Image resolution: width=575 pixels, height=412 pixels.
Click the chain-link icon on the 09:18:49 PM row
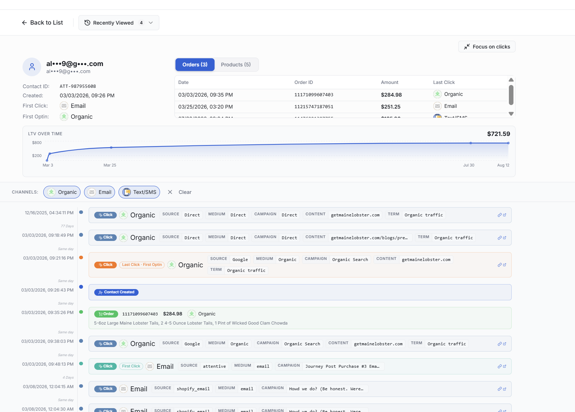click(x=499, y=238)
